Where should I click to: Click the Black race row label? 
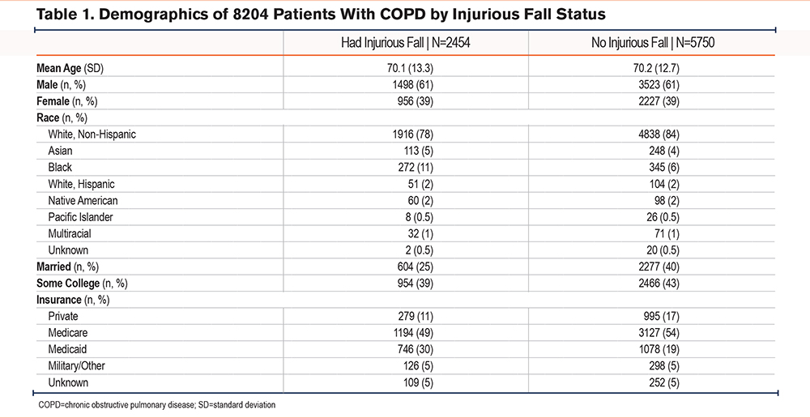point(60,168)
